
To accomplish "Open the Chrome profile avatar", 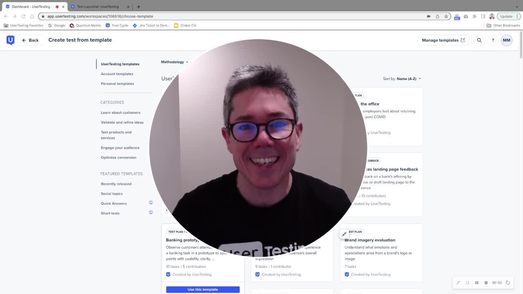I will click(x=492, y=16).
